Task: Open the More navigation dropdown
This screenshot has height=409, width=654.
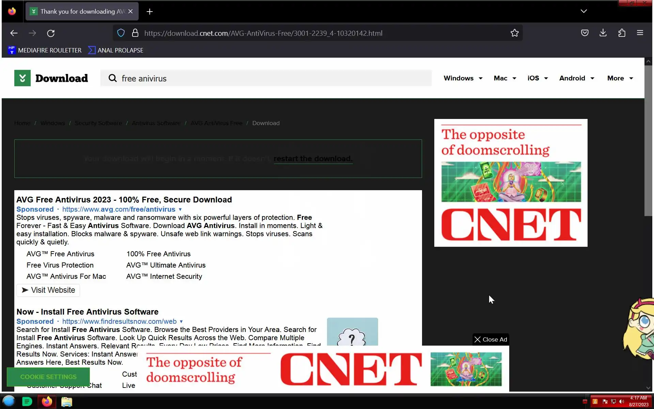Action: pos(620,78)
